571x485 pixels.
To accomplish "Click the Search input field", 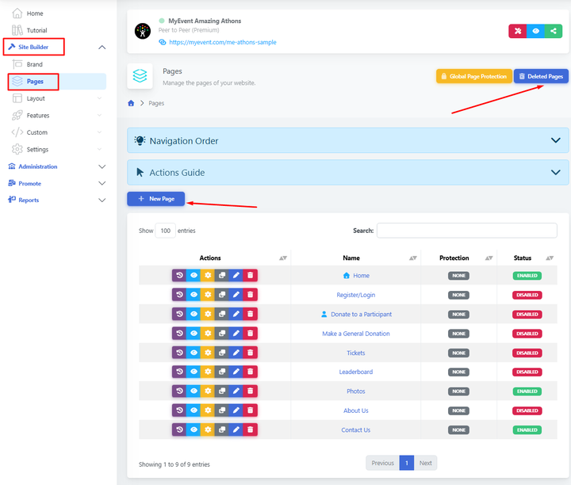I will (466, 231).
